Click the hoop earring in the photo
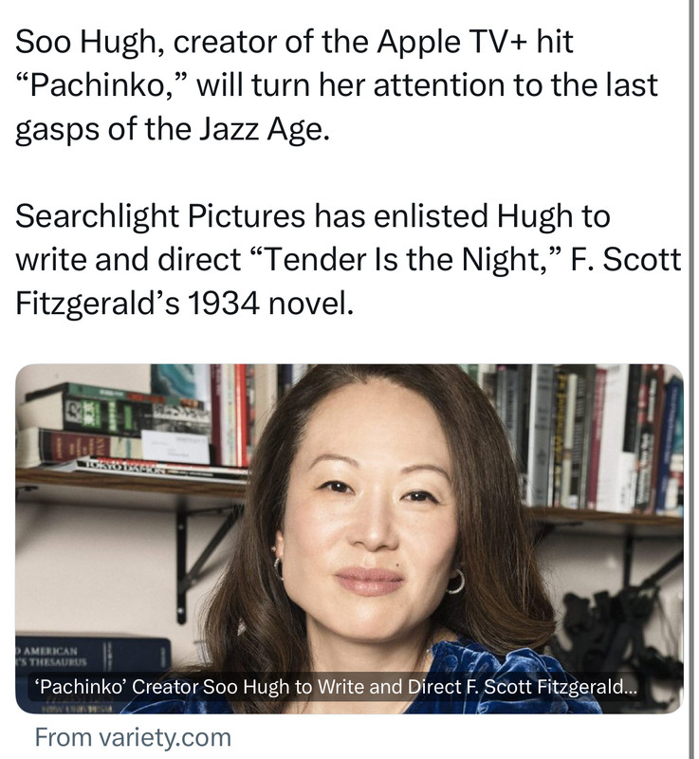This screenshot has height=759, width=699. point(455,582)
